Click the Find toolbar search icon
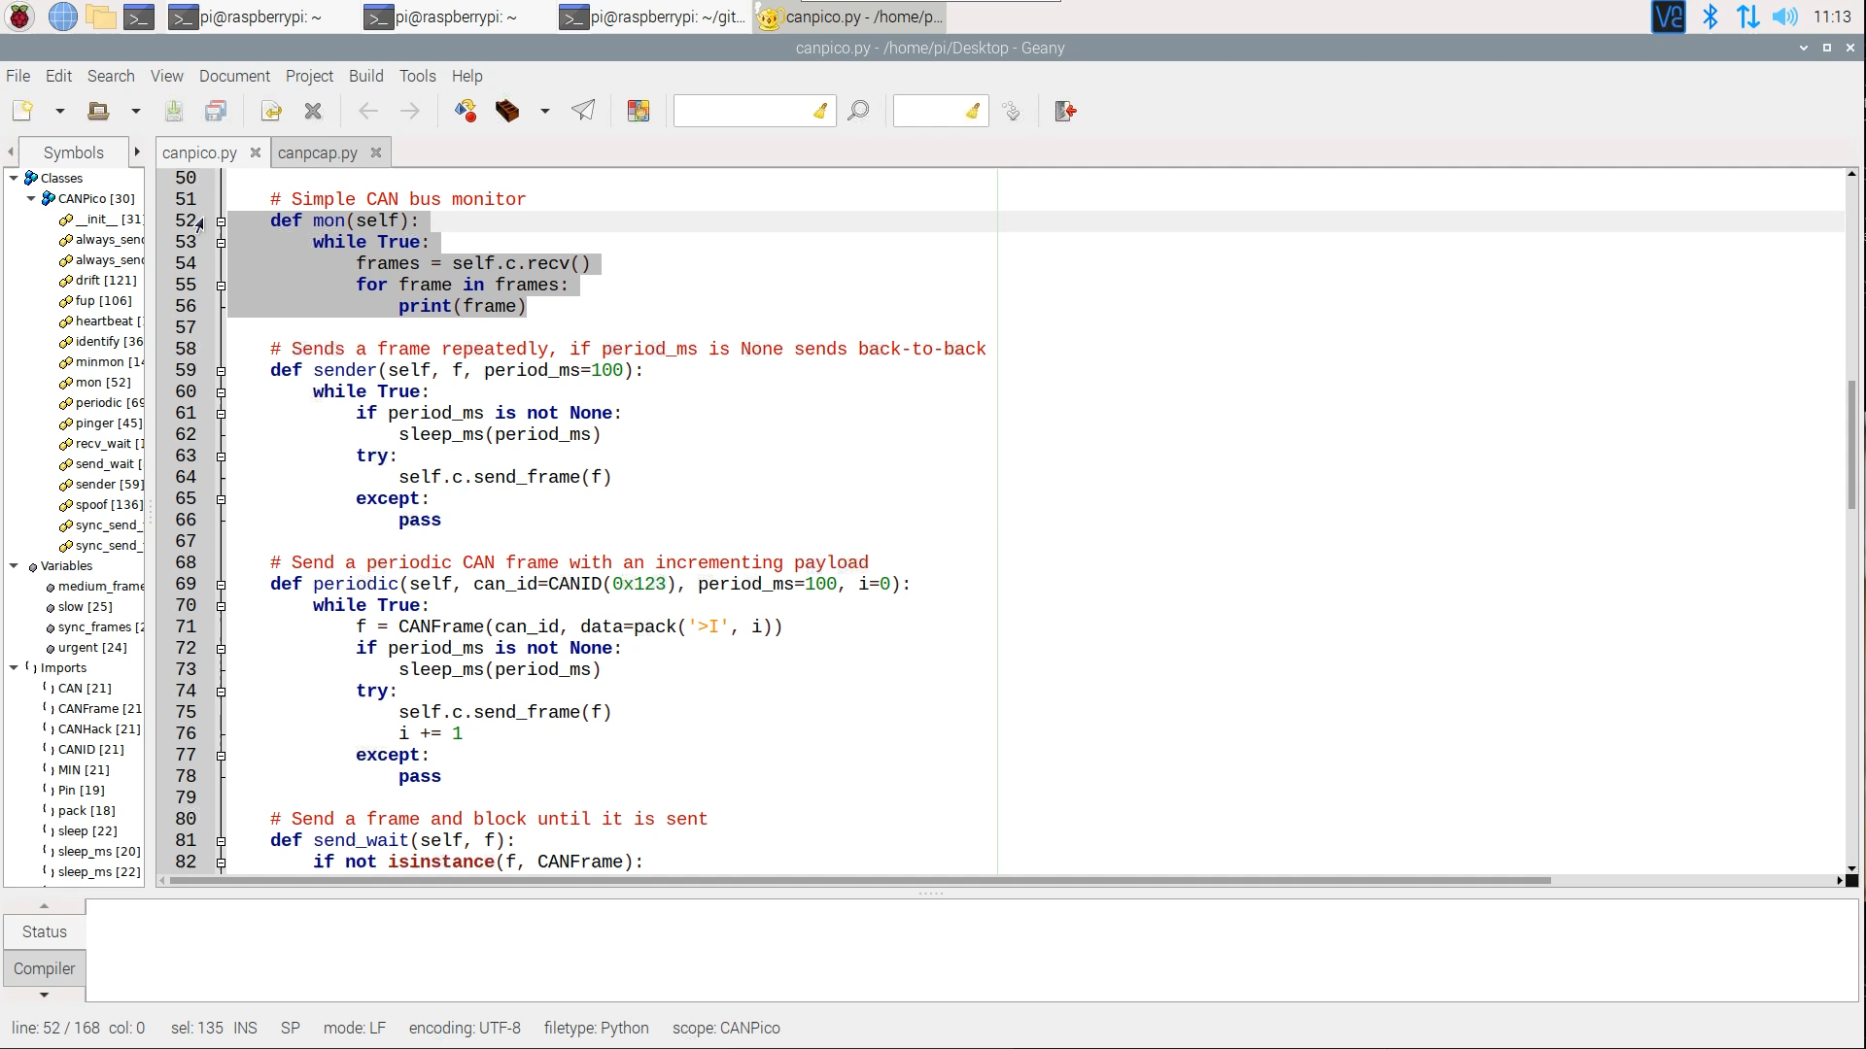The height and width of the screenshot is (1049, 1866). pyautogui.click(x=859, y=112)
